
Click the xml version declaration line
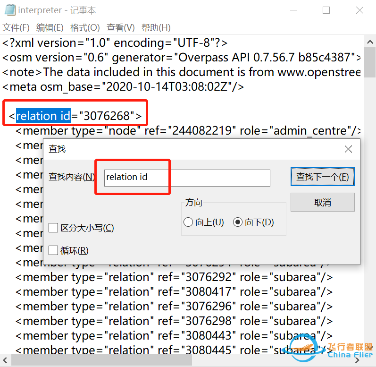coord(115,43)
